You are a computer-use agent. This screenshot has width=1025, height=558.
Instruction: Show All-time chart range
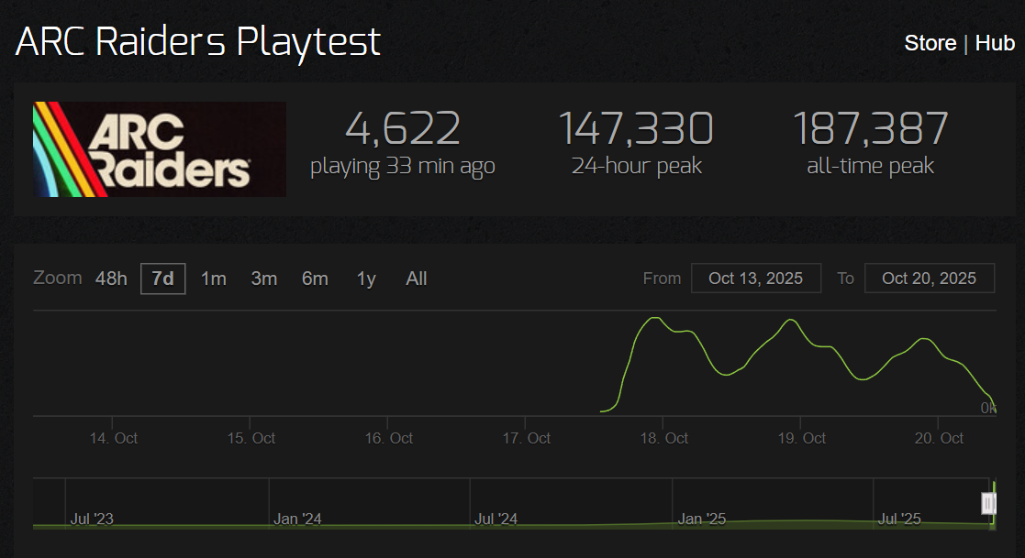417,279
